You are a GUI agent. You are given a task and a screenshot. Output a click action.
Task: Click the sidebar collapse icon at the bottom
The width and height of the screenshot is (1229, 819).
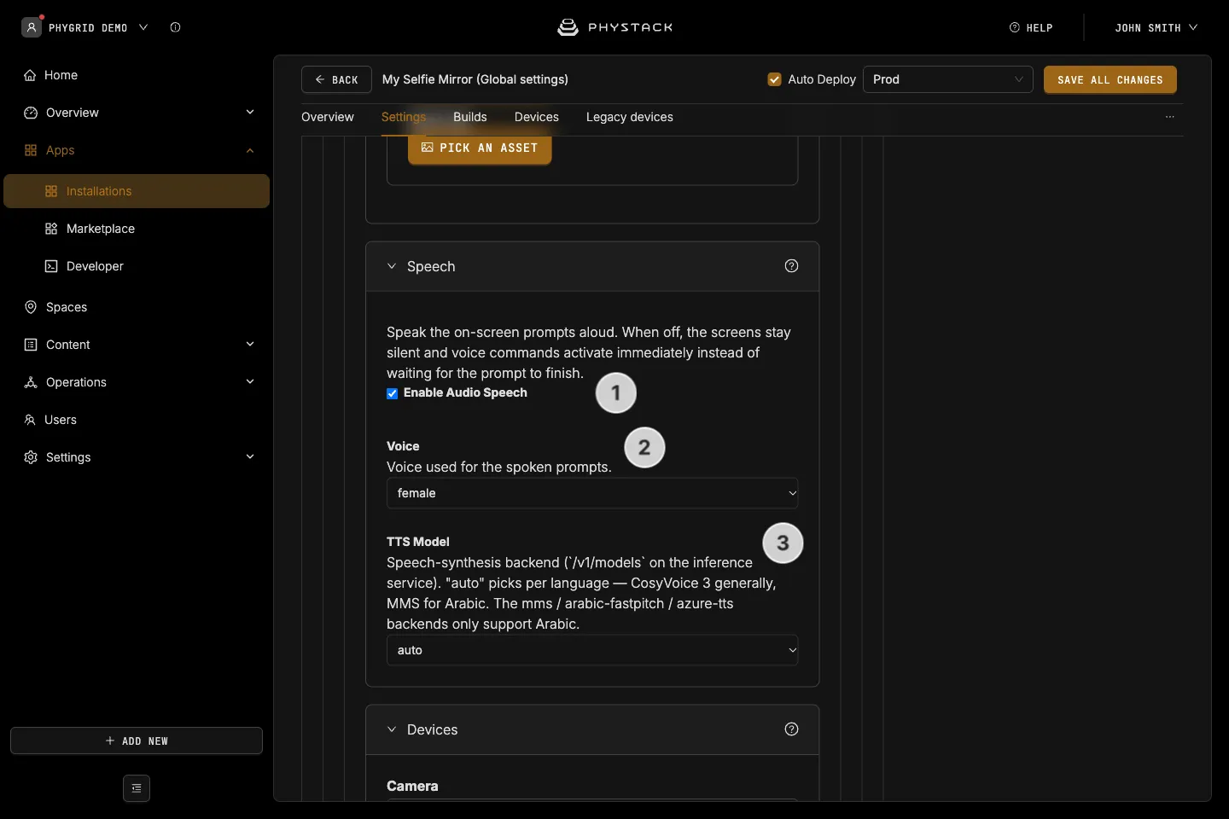[x=137, y=788]
